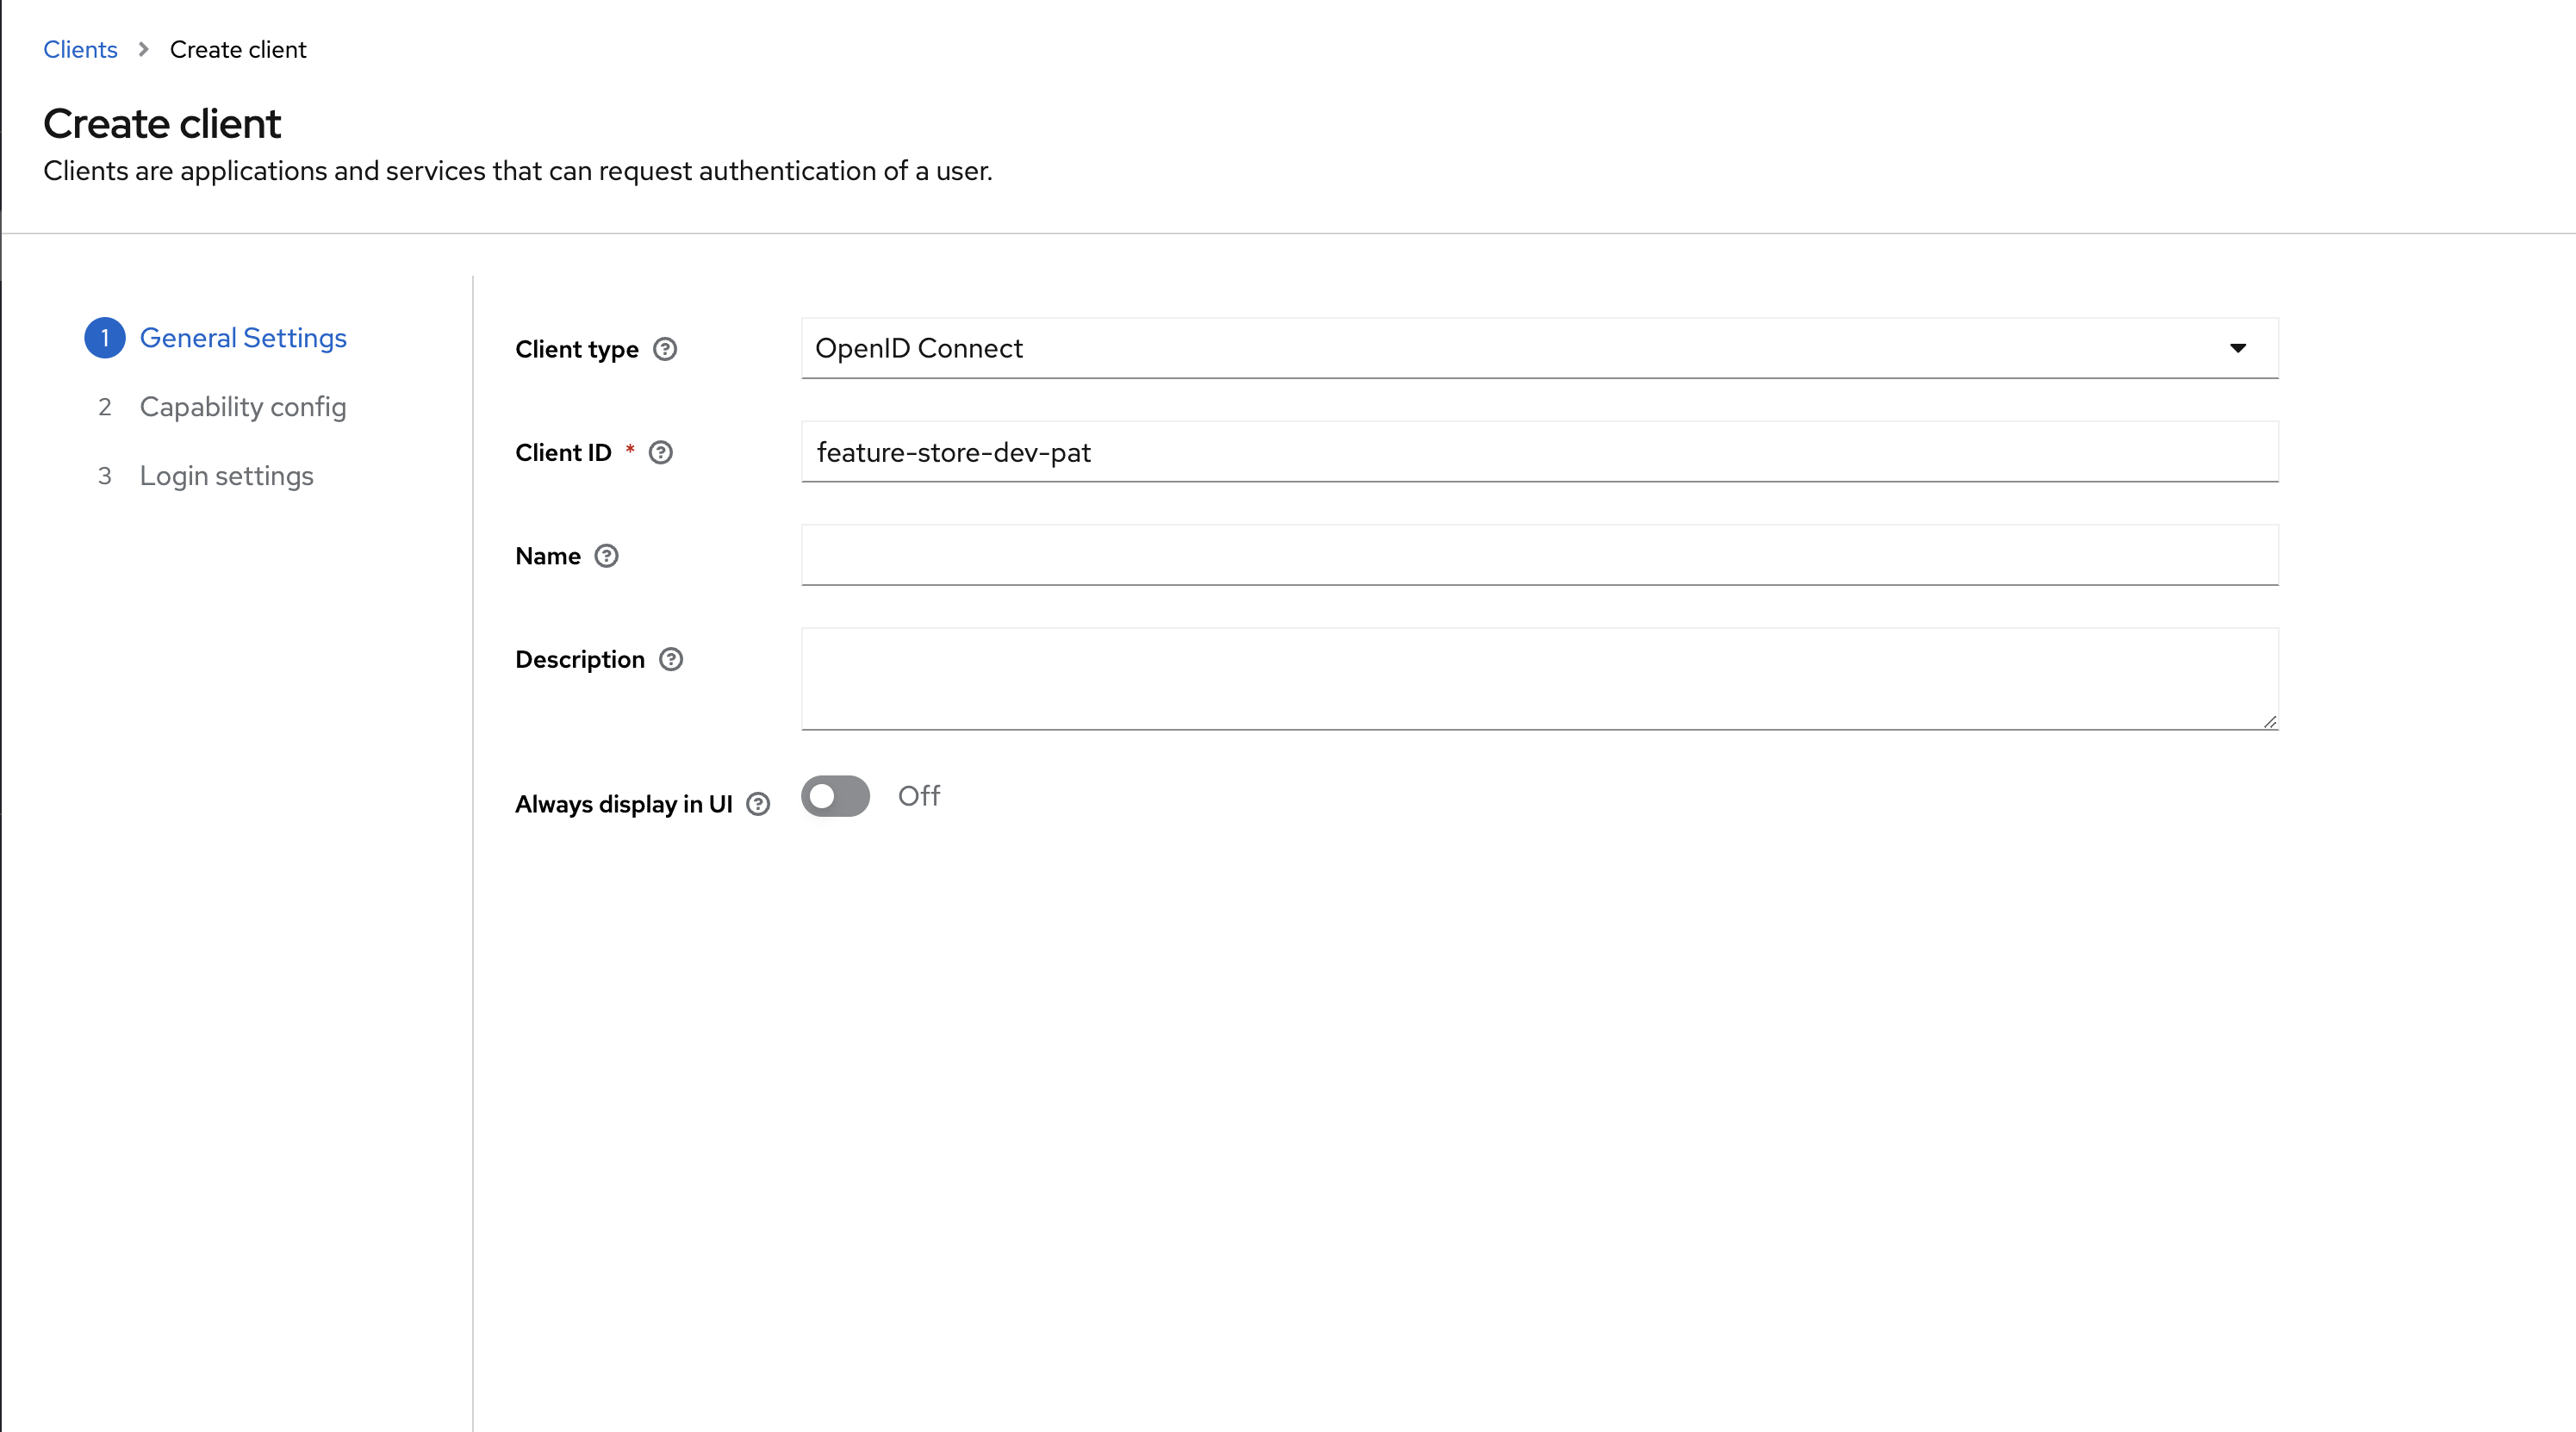Open the Client type dropdown arrow
2576x1432 pixels.
coord(2238,348)
